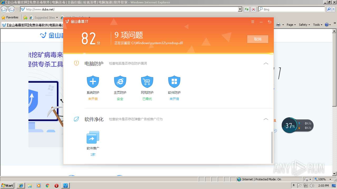
Task: Open the Tools menu
Action: 318,25
